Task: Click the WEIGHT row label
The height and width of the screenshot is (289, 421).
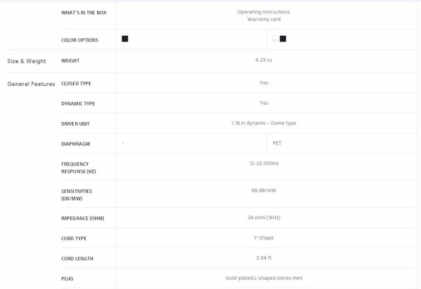Action: point(70,60)
